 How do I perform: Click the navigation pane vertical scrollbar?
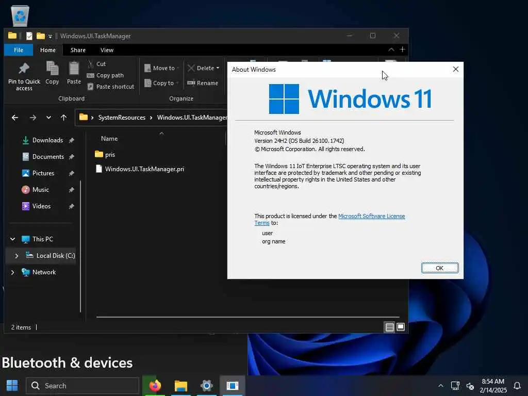pos(80,246)
